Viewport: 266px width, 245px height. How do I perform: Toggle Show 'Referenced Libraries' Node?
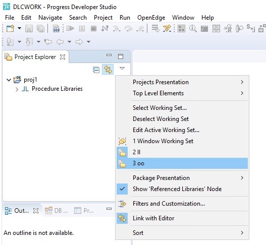pyautogui.click(x=182, y=189)
